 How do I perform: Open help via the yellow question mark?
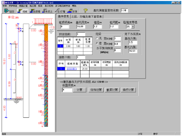tap(85, 11)
